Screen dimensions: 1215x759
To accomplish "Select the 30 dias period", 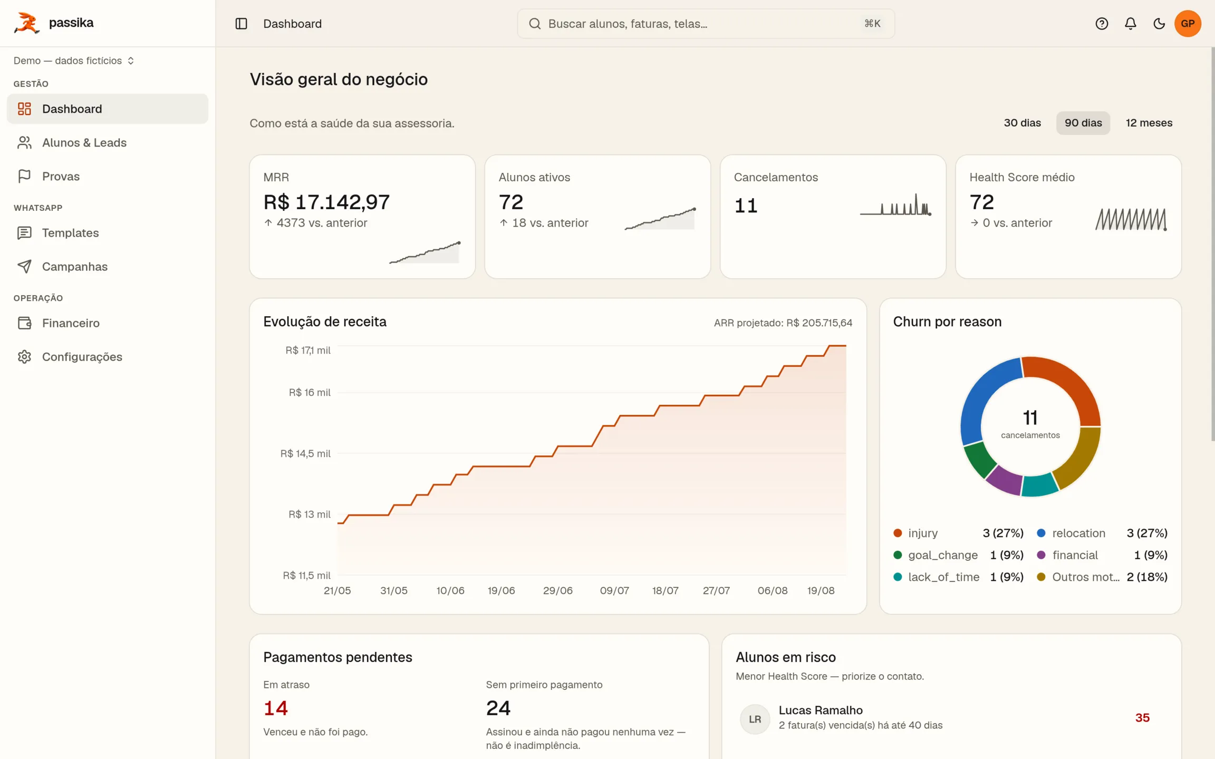I will coord(1022,123).
